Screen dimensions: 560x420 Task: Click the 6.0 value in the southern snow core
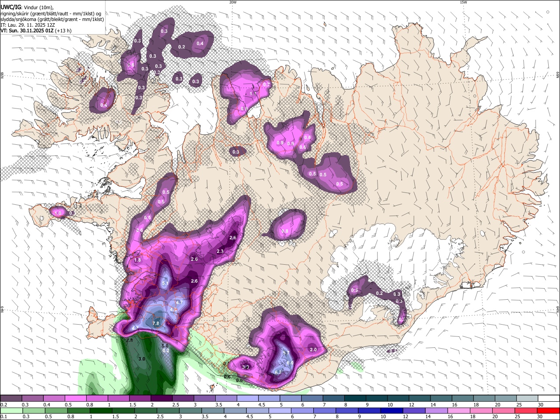(x=290, y=363)
